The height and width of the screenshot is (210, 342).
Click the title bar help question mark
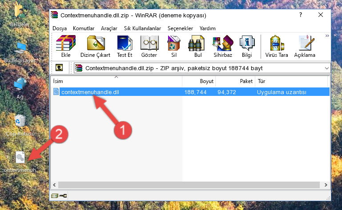[x=301, y=15]
